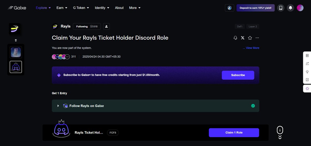Open the Explore dropdown menu
The width and height of the screenshot is (311, 146).
43,8
